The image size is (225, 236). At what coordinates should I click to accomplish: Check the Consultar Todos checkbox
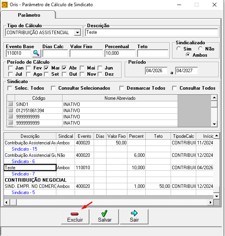click(x=174, y=88)
